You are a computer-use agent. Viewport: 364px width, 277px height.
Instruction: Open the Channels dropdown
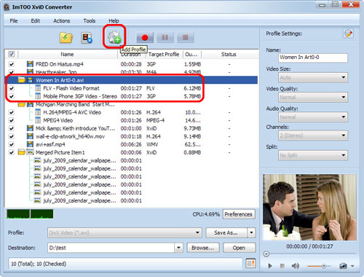(x=313, y=136)
